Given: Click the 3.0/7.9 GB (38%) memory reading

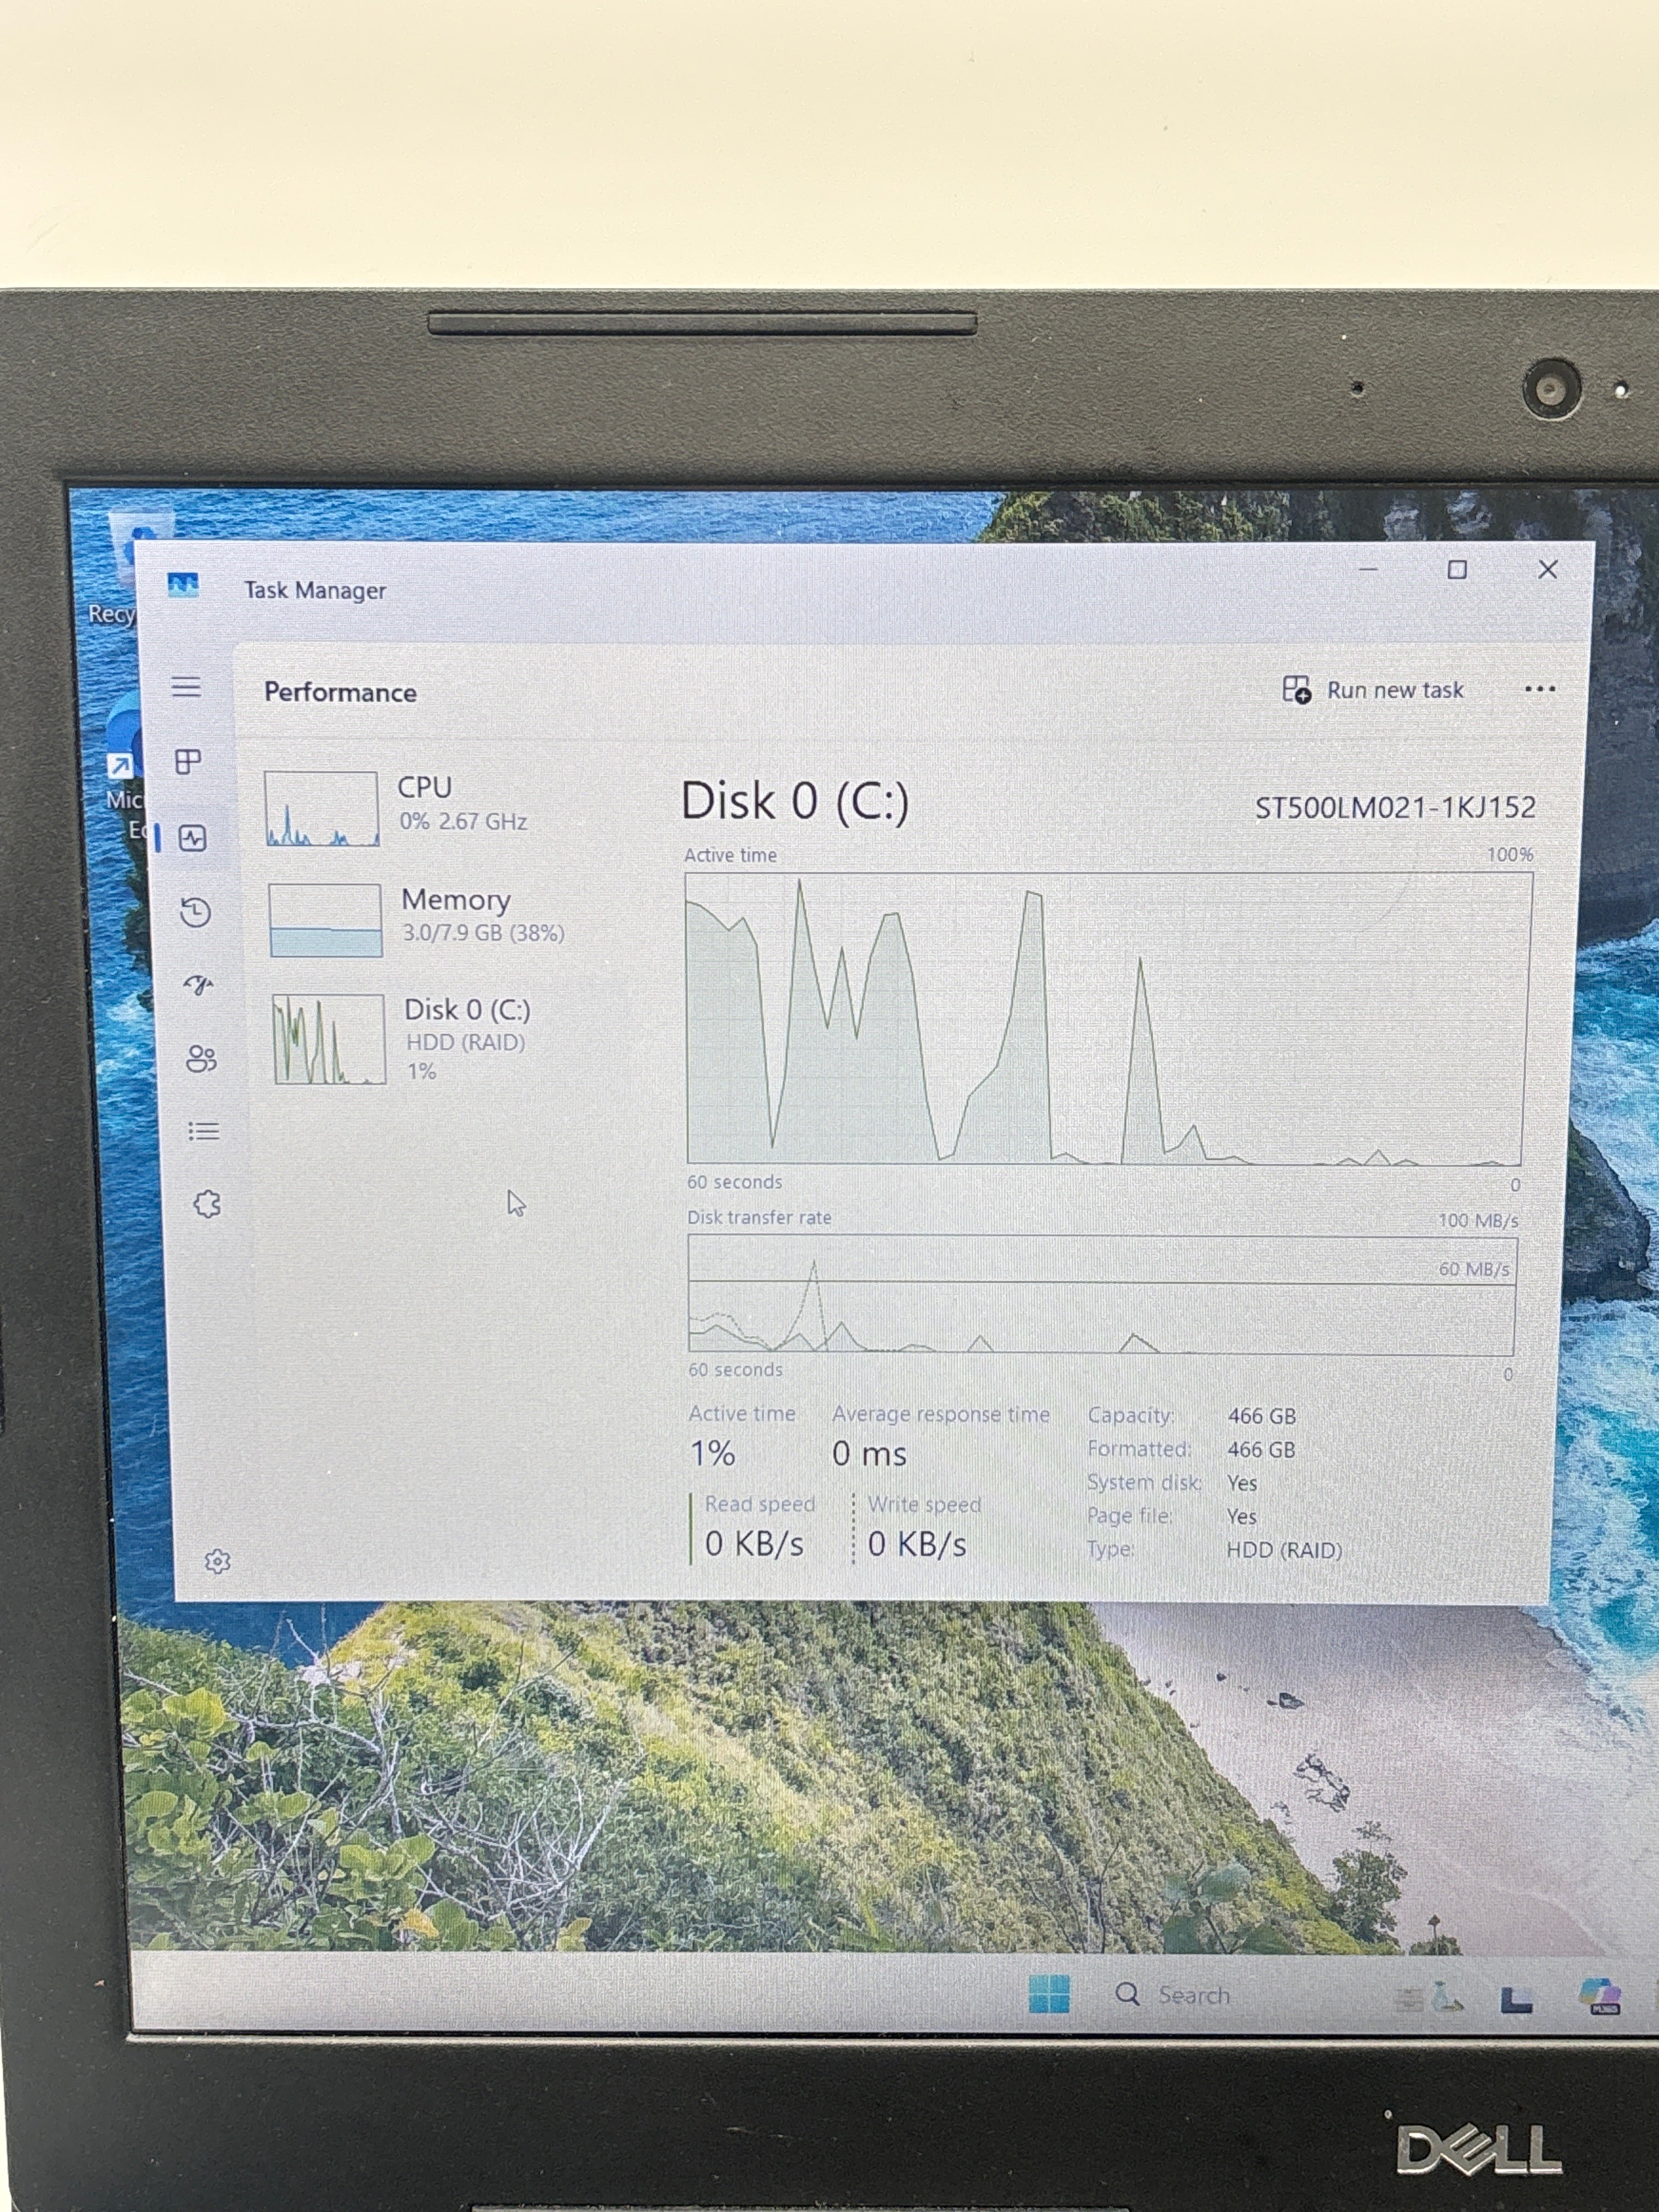Looking at the screenshot, I should (483, 933).
